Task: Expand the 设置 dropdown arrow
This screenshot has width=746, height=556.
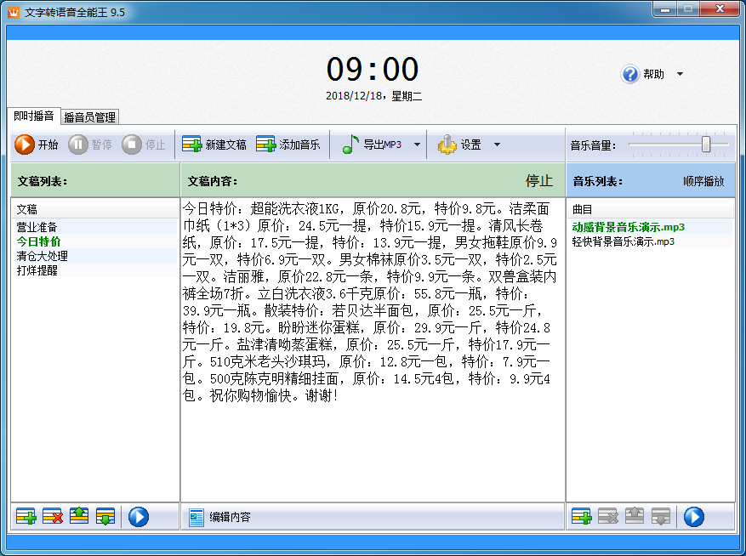Action: click(497, 145)
